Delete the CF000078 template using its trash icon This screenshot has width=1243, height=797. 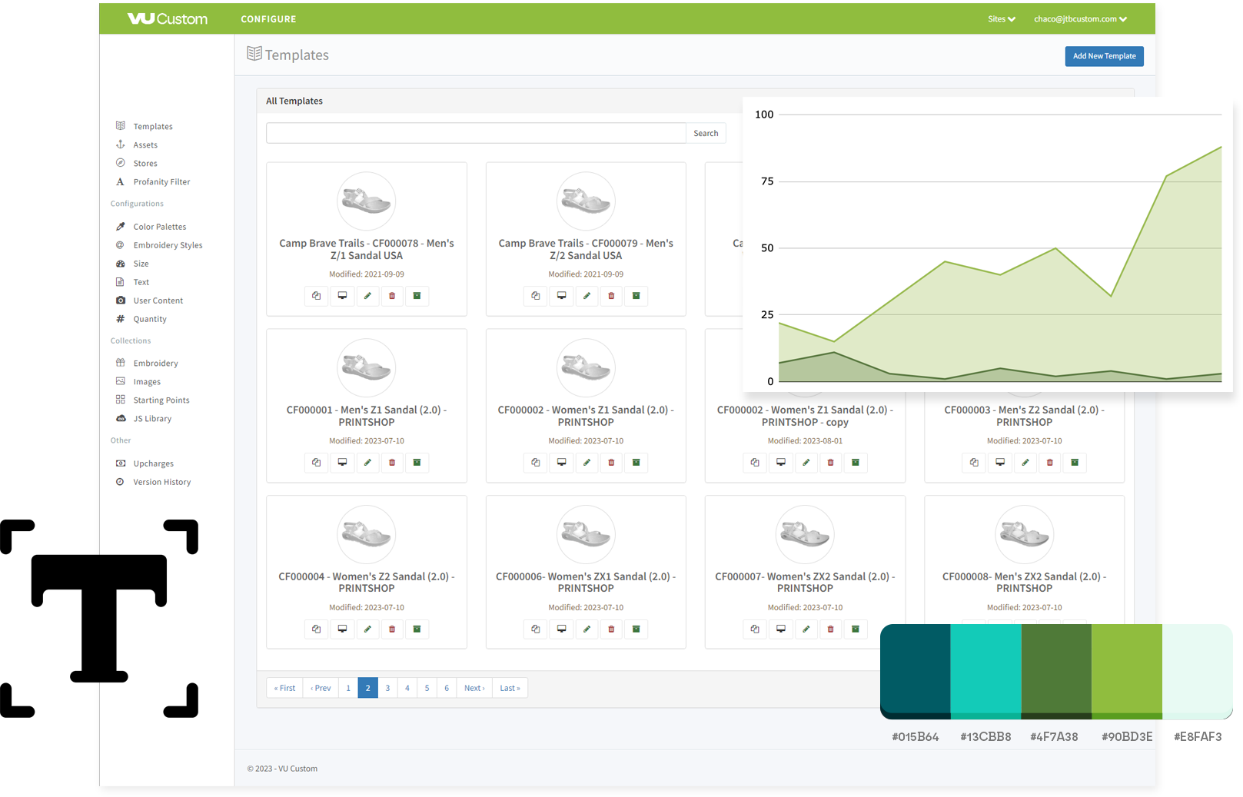pyautogui.click(x=392, y=296)
